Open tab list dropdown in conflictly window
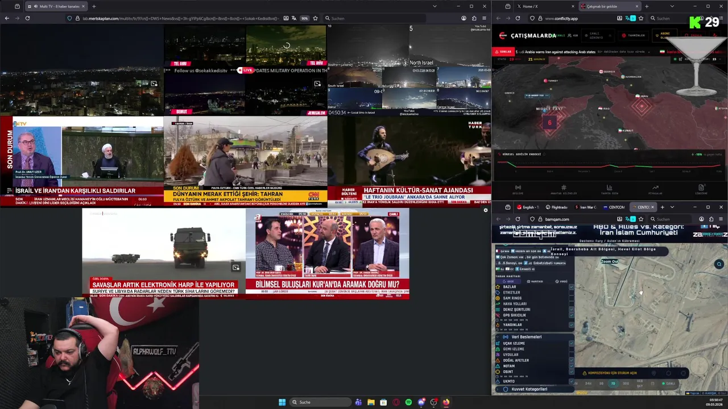This screenshot has height=409, width=728. pos(672,6)
